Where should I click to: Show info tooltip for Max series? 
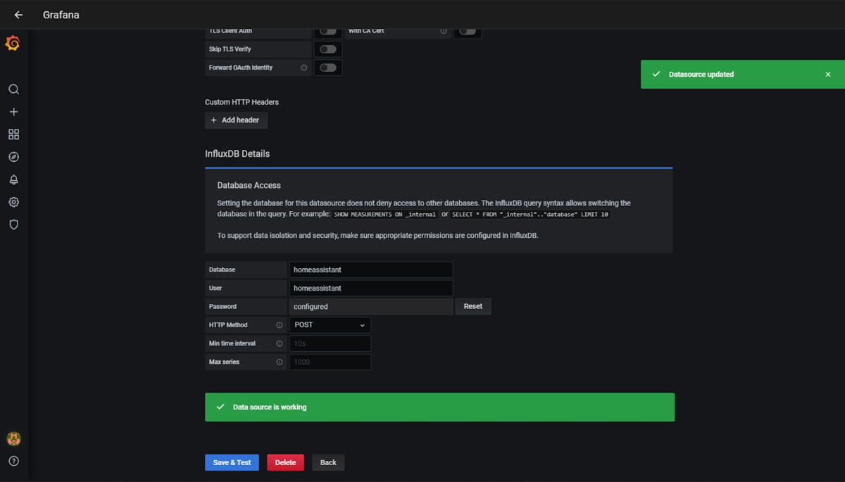tap(280, 362)
